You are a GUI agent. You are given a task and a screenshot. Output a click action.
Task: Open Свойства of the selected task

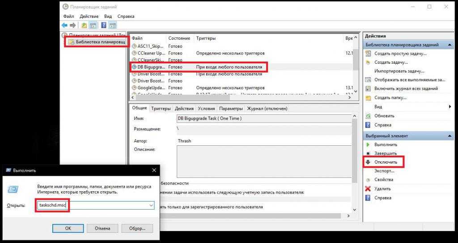pos(384,180)
